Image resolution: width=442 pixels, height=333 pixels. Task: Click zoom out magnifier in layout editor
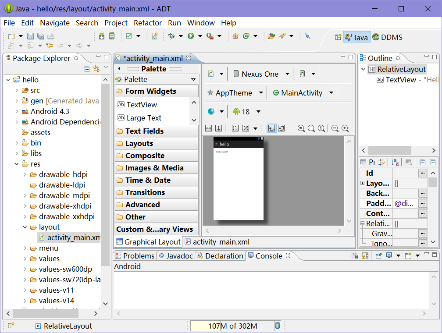point(335,128)
